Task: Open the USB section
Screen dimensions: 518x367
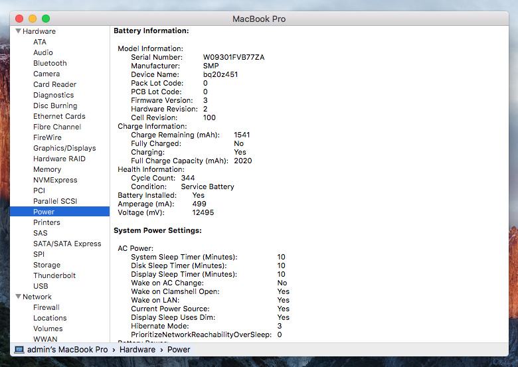Action: click(41, 286)
